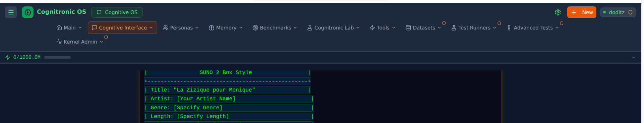The width and height of the screenshot is (644, 123).
Task: Open the Benchmarks menu
Action: pos(275,28)
